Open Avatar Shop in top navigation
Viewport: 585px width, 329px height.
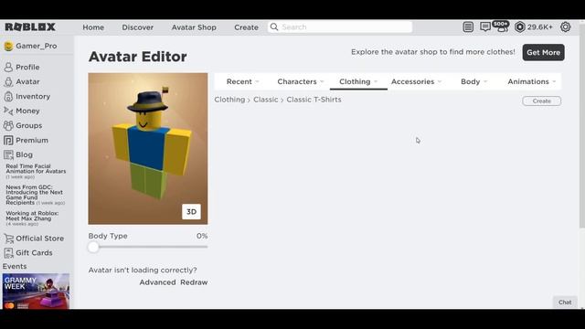point(194,27)
